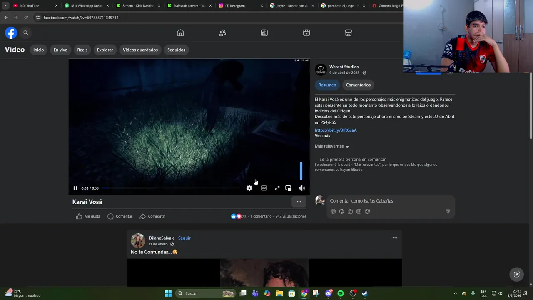Screen dimensions: 533x300
Task: Select the Inicio video tab
Action: click(x=39, y=50)
